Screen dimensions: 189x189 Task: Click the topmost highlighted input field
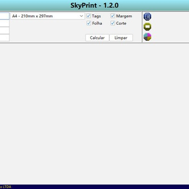coord(5,16)
